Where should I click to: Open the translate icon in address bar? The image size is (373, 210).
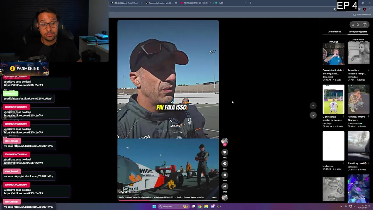pyautogui.click(x=335, y=9)
